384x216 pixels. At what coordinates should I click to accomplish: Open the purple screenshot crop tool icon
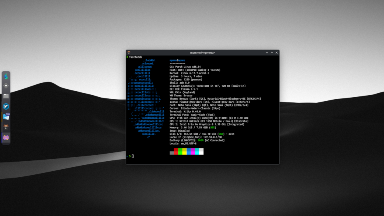(6, 137)
